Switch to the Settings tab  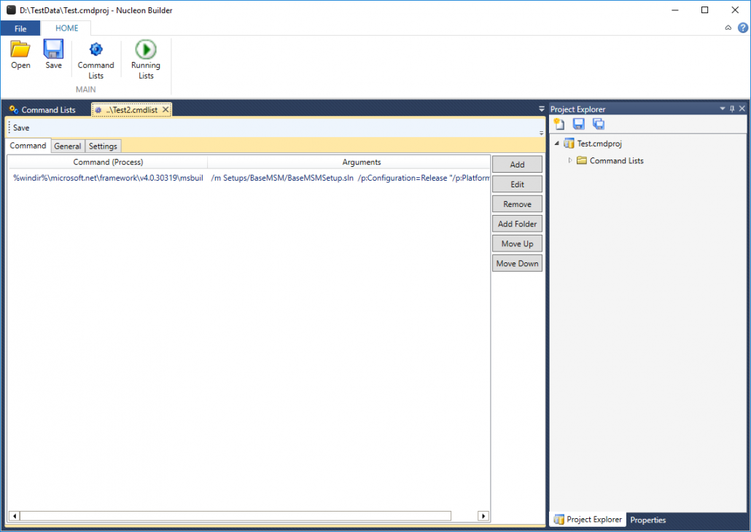[x=103, y=146]
